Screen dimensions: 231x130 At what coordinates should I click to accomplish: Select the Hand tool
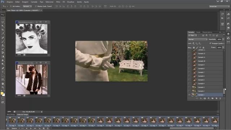click(x=3, y=84)
